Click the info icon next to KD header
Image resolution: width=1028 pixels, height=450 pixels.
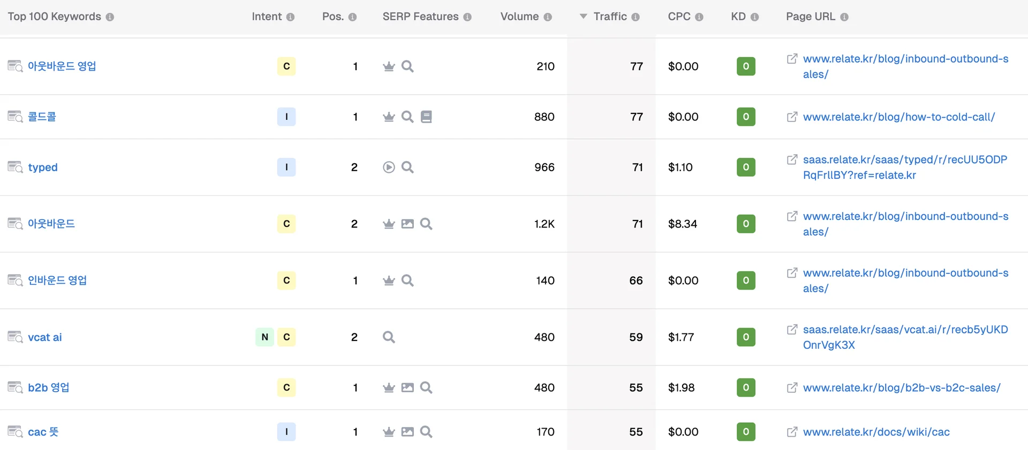click(754, 17)
